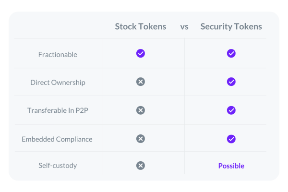Click the Fractionable row label
The image size is (288, 192).
click(58, 55)
